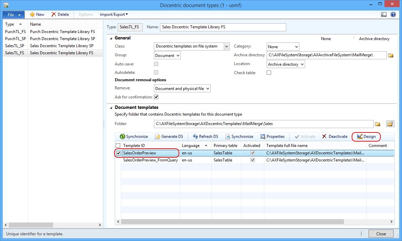The height and width of the screenshot is (241, 402).
Task: Select the SalesTL_FS document type row
Action: (53, 53)
